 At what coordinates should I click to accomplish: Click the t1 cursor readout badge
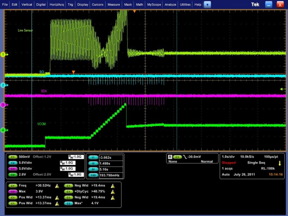[93, 157]
